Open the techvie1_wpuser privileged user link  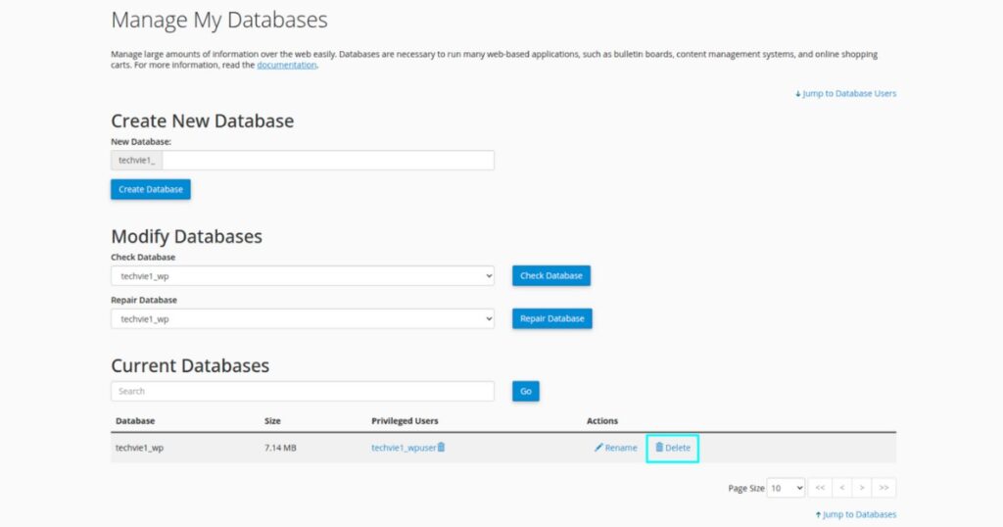pos(403,448)
